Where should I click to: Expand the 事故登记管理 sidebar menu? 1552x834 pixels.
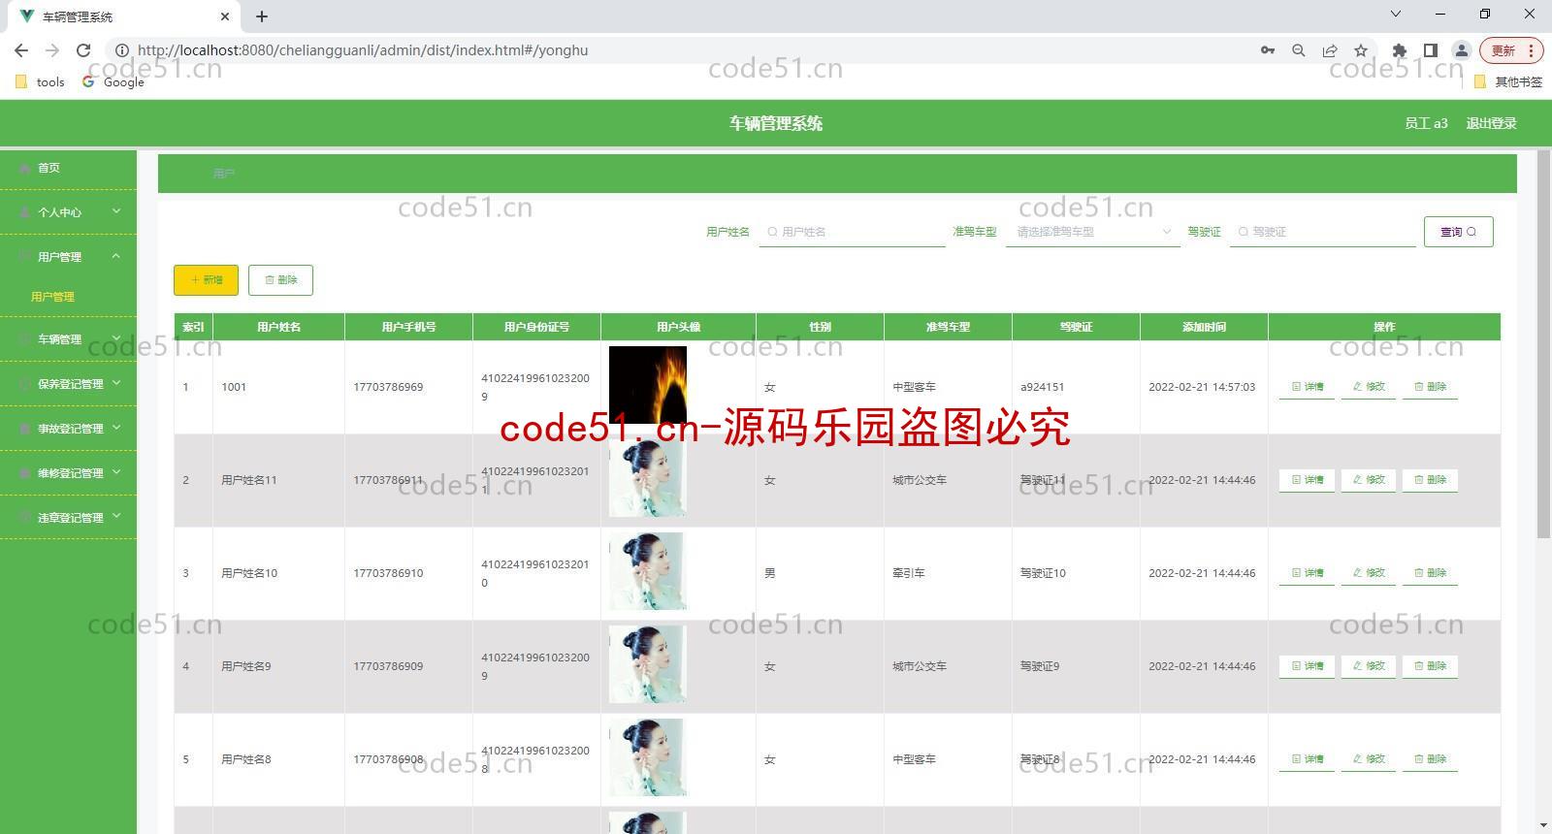pos(68,429)
